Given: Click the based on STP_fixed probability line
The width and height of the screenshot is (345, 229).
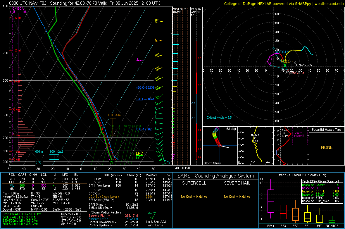Looking at the screenshot, I should 320,201.
